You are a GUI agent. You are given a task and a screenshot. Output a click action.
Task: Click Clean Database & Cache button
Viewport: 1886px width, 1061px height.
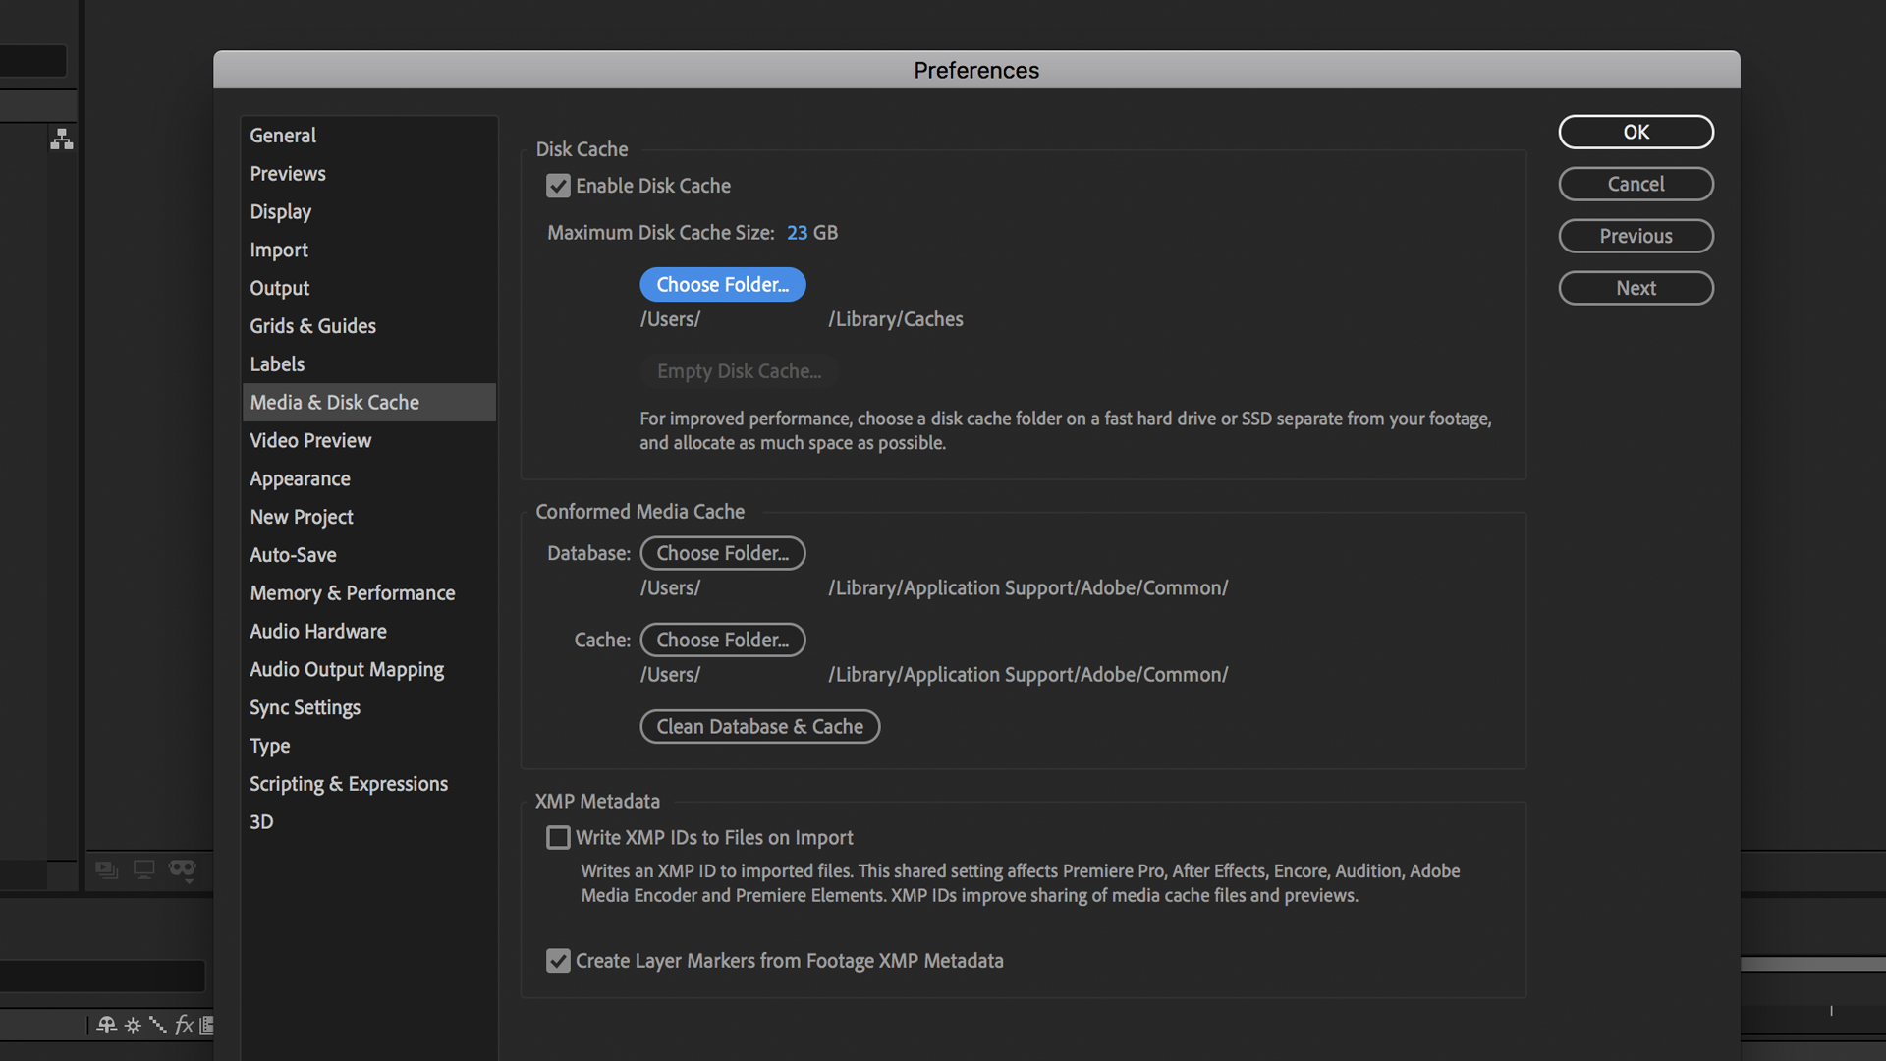tap(759, 725)
